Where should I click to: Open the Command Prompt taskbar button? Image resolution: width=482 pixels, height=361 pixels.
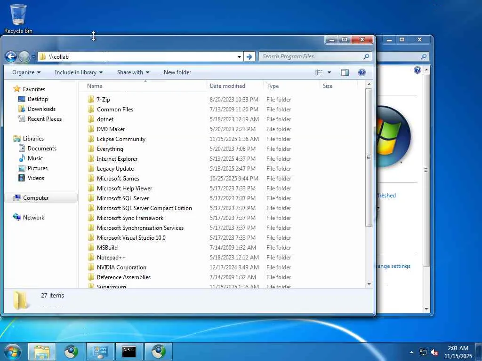point(129,352)
